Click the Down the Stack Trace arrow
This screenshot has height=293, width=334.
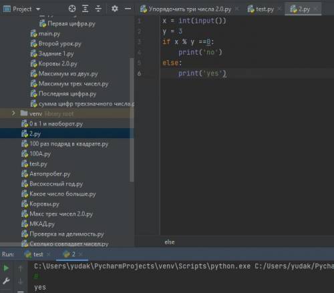tap(21, 282)
